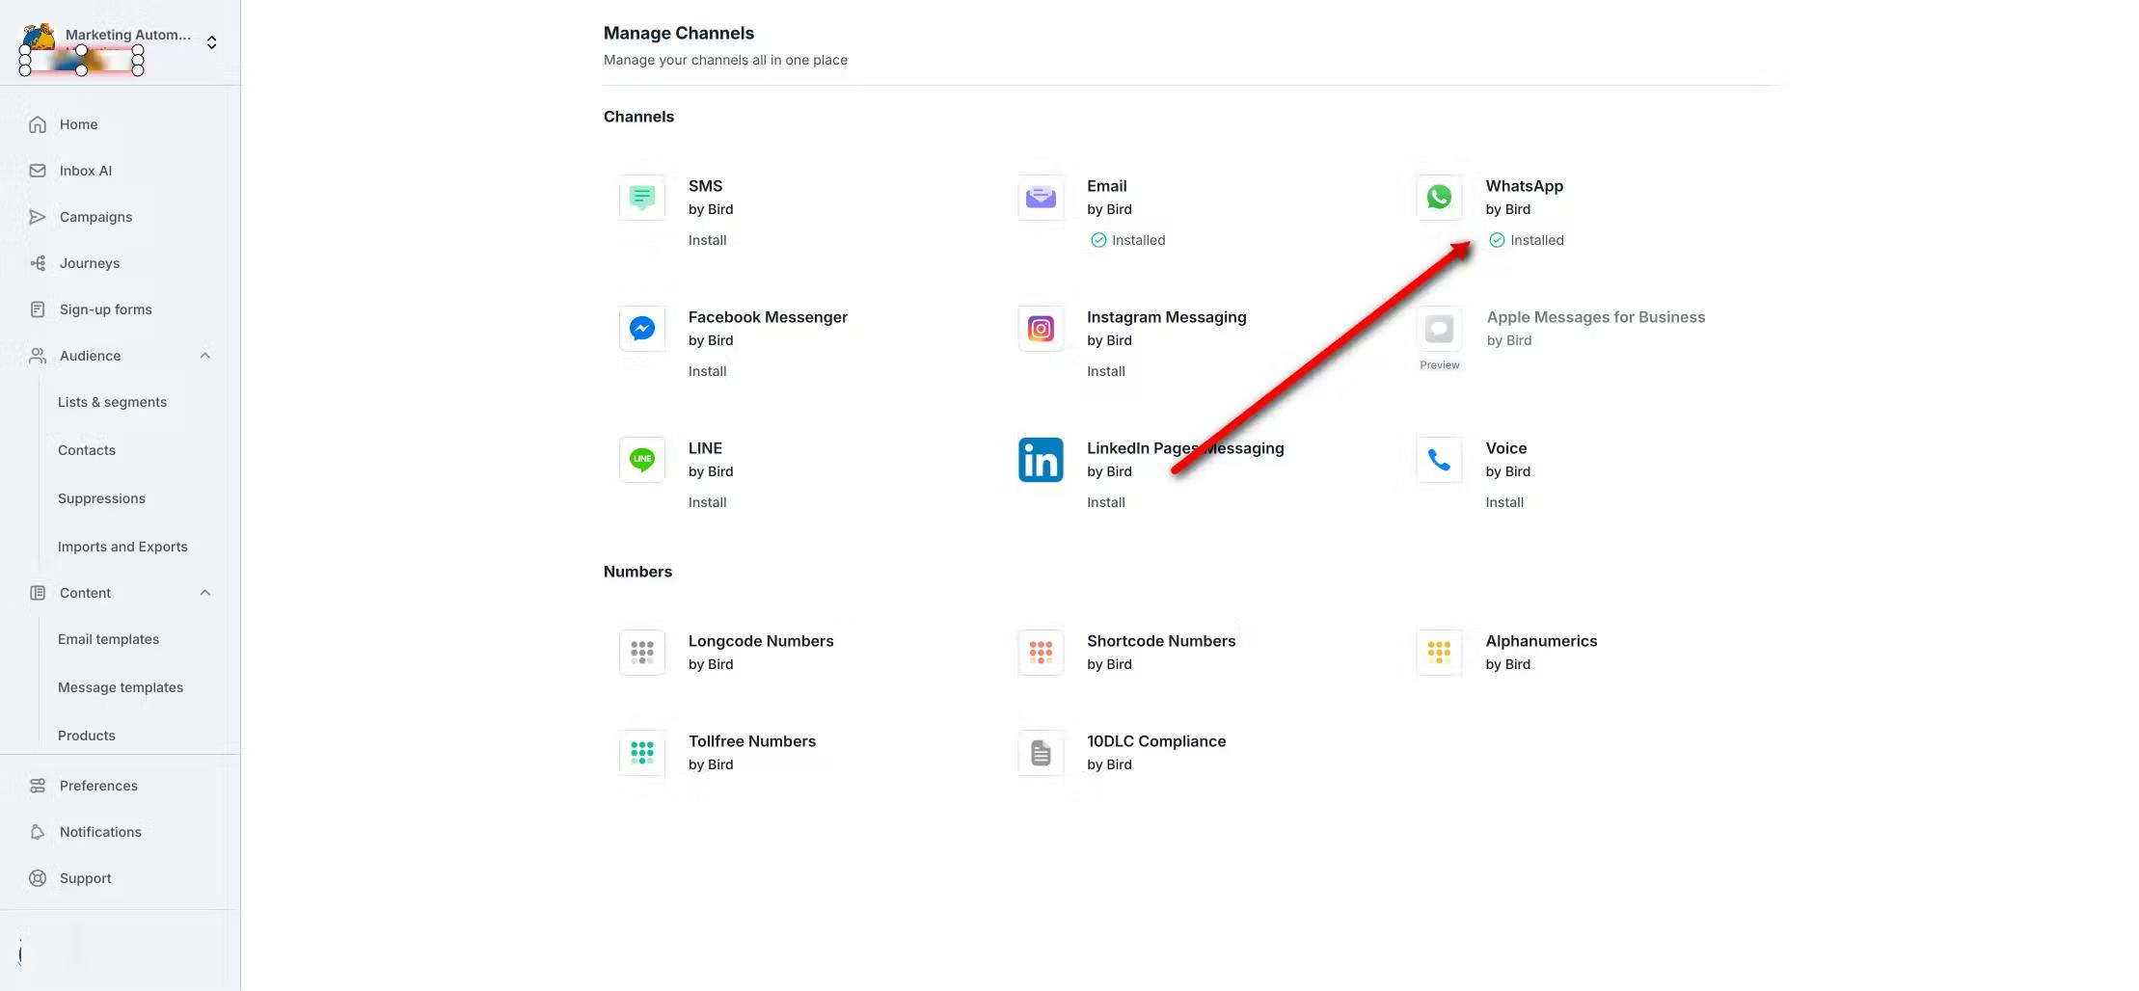Open Lists & segments under Audience
The image size is (2139, 991).
tap(112, 402)
